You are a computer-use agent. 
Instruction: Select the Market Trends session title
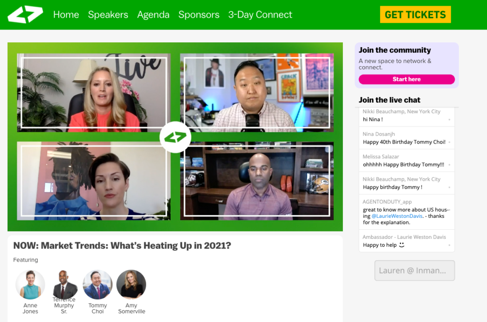point(122,245)
